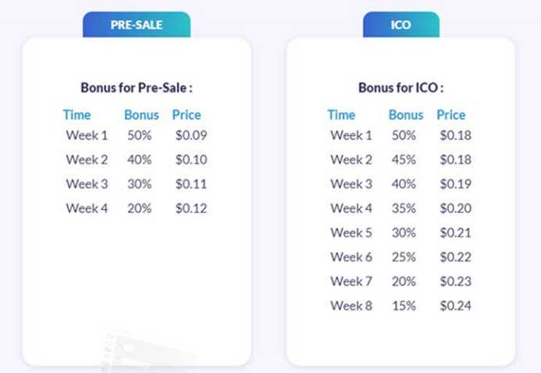Select the Pre-Sale Week 1 row
541x373 pixels.
87,135
